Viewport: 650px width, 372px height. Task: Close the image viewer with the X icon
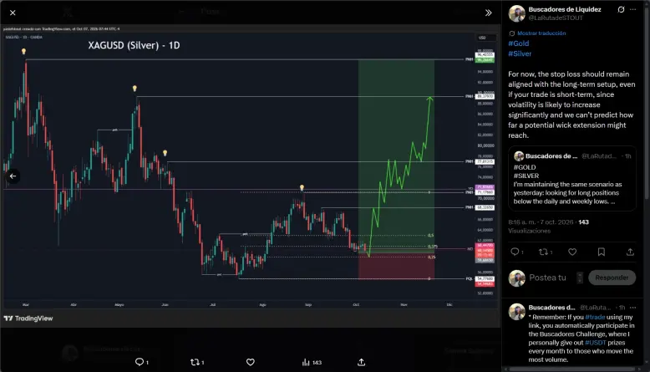pos(13,13)
